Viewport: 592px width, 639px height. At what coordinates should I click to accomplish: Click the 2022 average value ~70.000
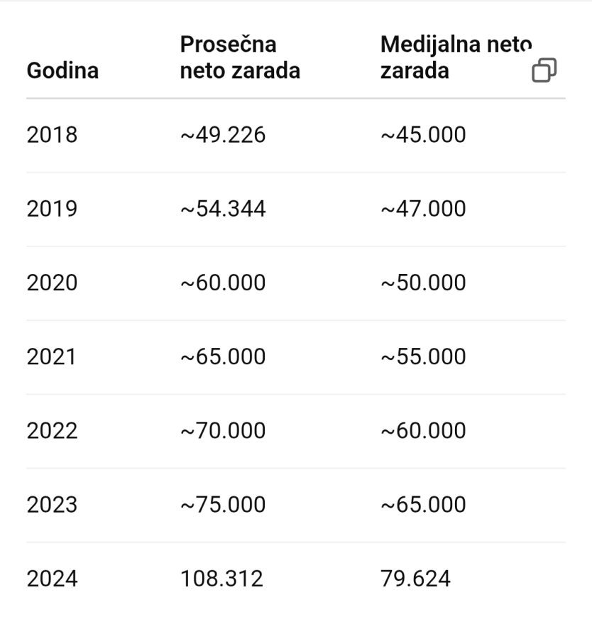pyautogui.click(x=223, y=431)
